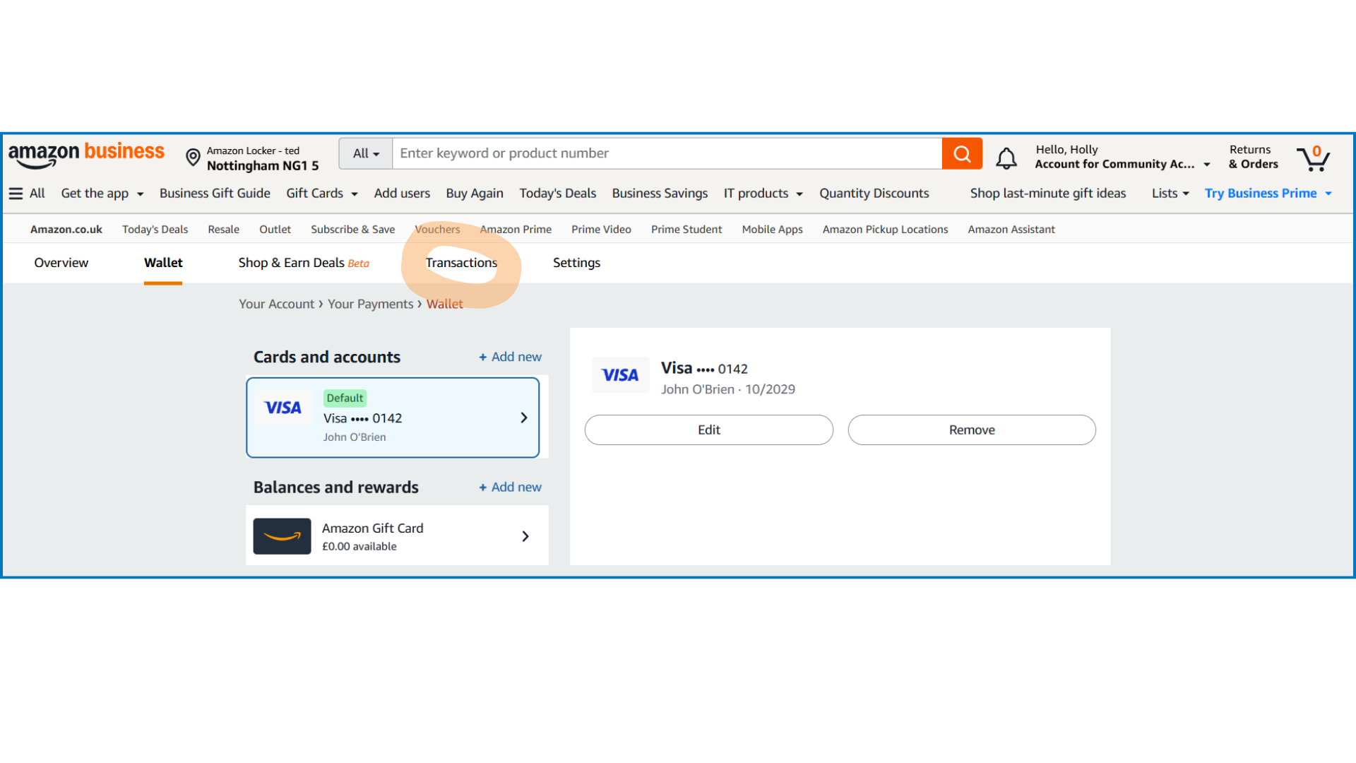This screenshot has width=1356, height=763.
Task: Open the Amazon Assistant link
Action: tap(1011, 230)
